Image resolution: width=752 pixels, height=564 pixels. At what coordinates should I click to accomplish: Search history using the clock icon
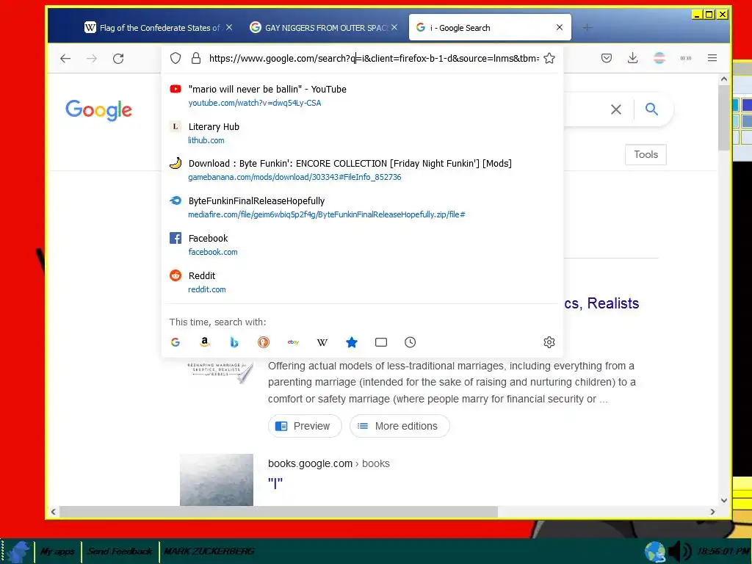coord(410,342)
